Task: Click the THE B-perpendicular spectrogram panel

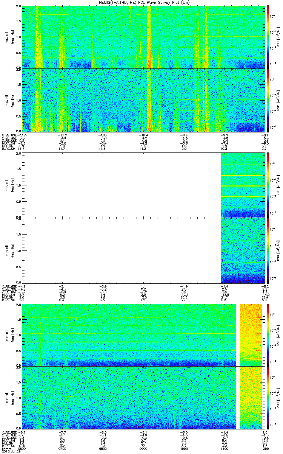Action: tap(143, 334)
